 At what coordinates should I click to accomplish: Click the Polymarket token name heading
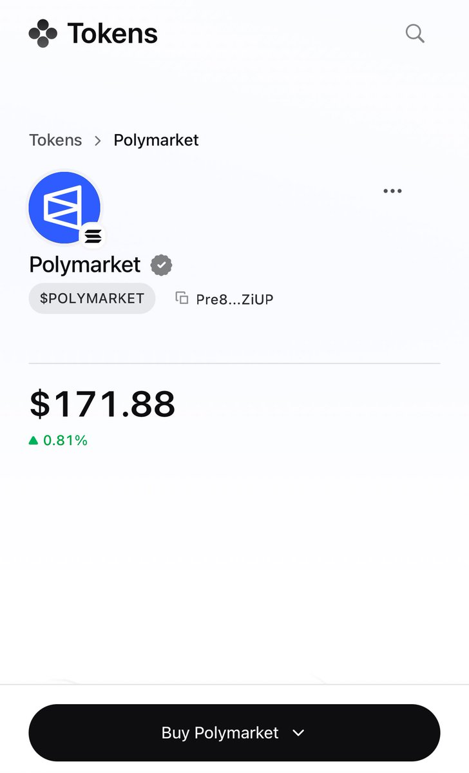[x=85, y=265]
